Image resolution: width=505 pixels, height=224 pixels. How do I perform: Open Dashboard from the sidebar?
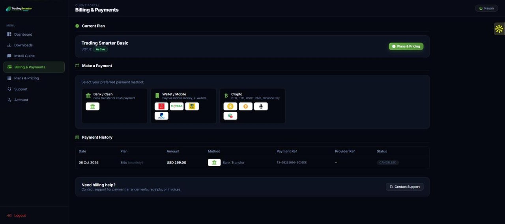[34, 35]
